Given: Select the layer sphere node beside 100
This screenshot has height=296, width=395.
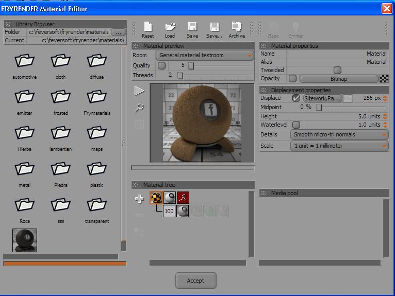Looking at the screenshot, I should tap(183, 211).
